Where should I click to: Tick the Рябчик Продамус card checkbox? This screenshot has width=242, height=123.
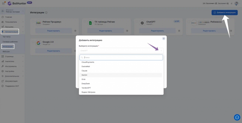click(x=33, y=21)
